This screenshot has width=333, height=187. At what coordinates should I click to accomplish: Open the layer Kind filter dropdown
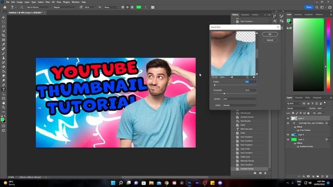click(293, 103)
